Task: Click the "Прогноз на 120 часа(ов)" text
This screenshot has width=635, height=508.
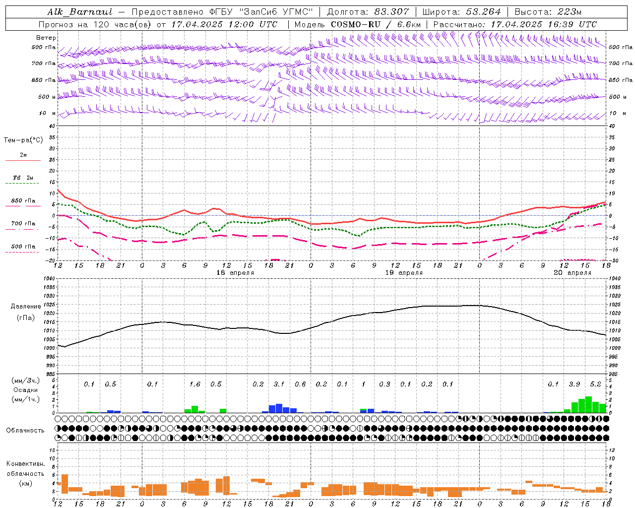Action: point(95,24)
